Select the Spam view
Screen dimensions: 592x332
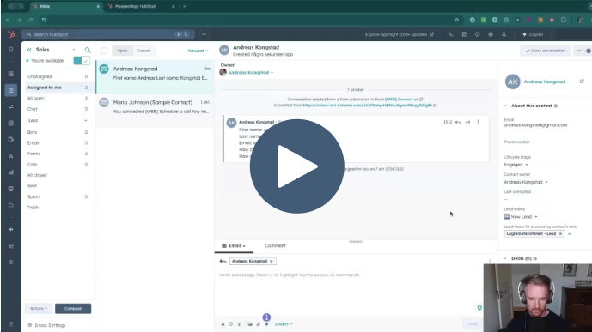(58, 196)
